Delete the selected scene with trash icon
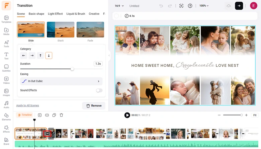The width and height of the screenshot is (261, 149). tap(62, 115)
